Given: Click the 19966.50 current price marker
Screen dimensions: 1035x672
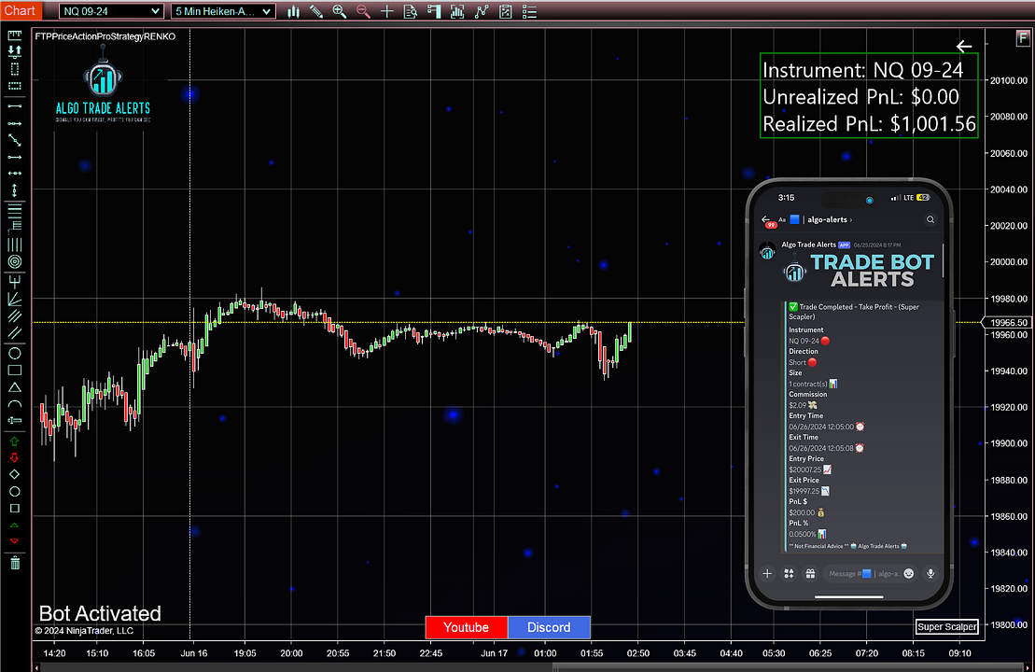Looking at the screenshot, I should (1007, 322).
